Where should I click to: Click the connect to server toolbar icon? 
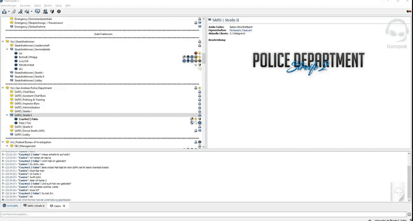[4, 11]
